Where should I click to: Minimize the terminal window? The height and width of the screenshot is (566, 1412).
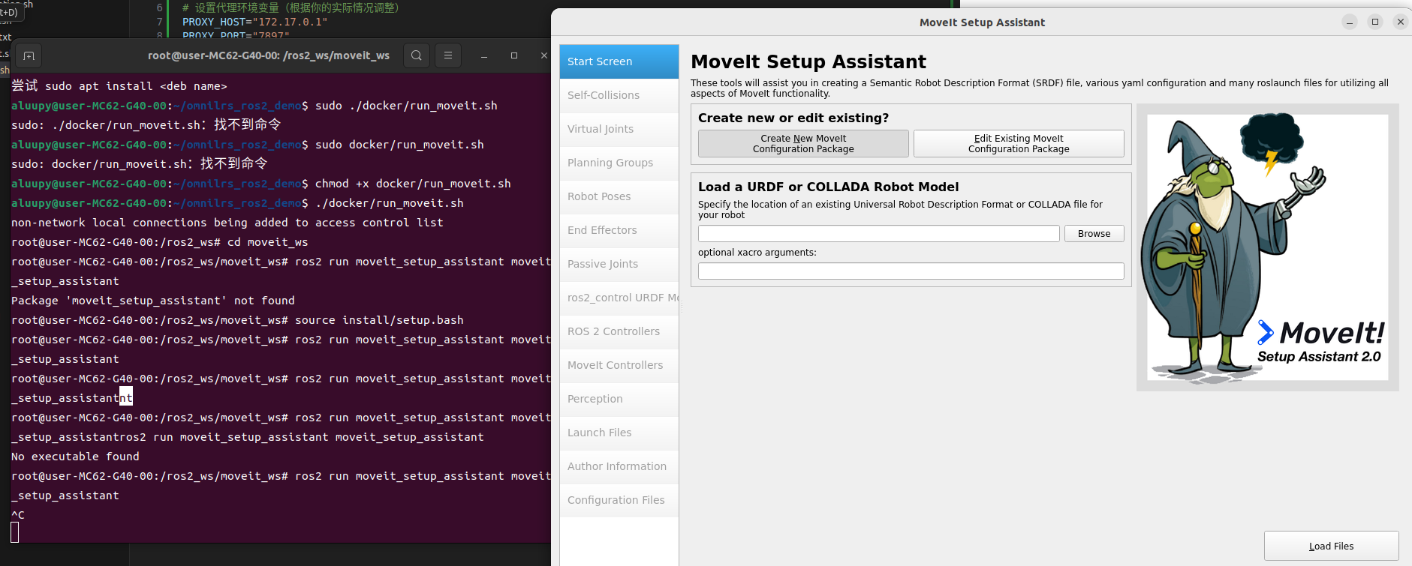point(484,56)
